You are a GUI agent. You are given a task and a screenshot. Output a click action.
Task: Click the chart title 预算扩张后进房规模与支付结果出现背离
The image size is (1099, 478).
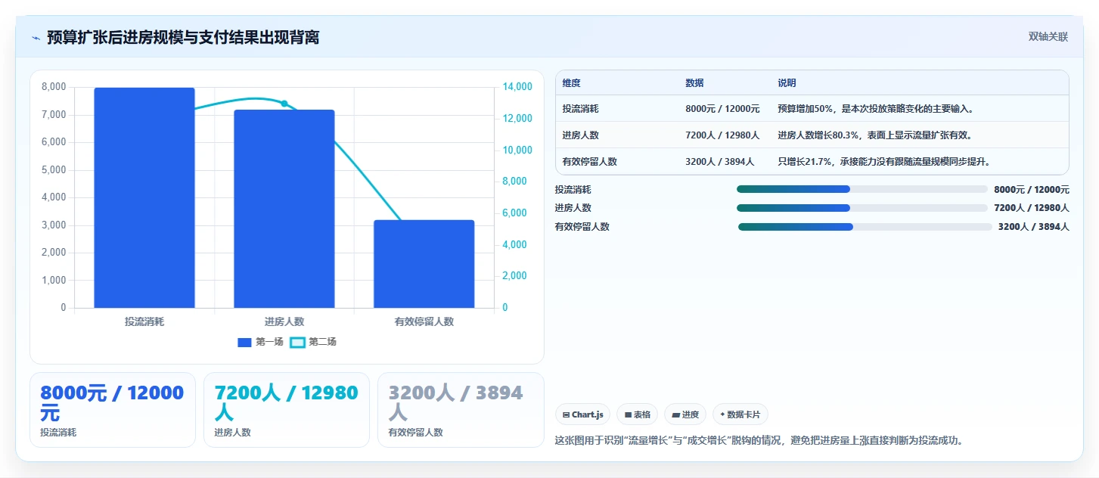183,37
